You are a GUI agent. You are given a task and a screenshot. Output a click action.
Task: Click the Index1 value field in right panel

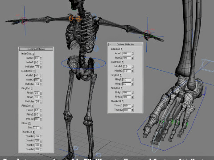127,53
